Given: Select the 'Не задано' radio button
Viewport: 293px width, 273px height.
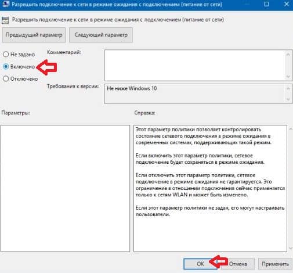Looking at the screenshot, I should point(6,54).
